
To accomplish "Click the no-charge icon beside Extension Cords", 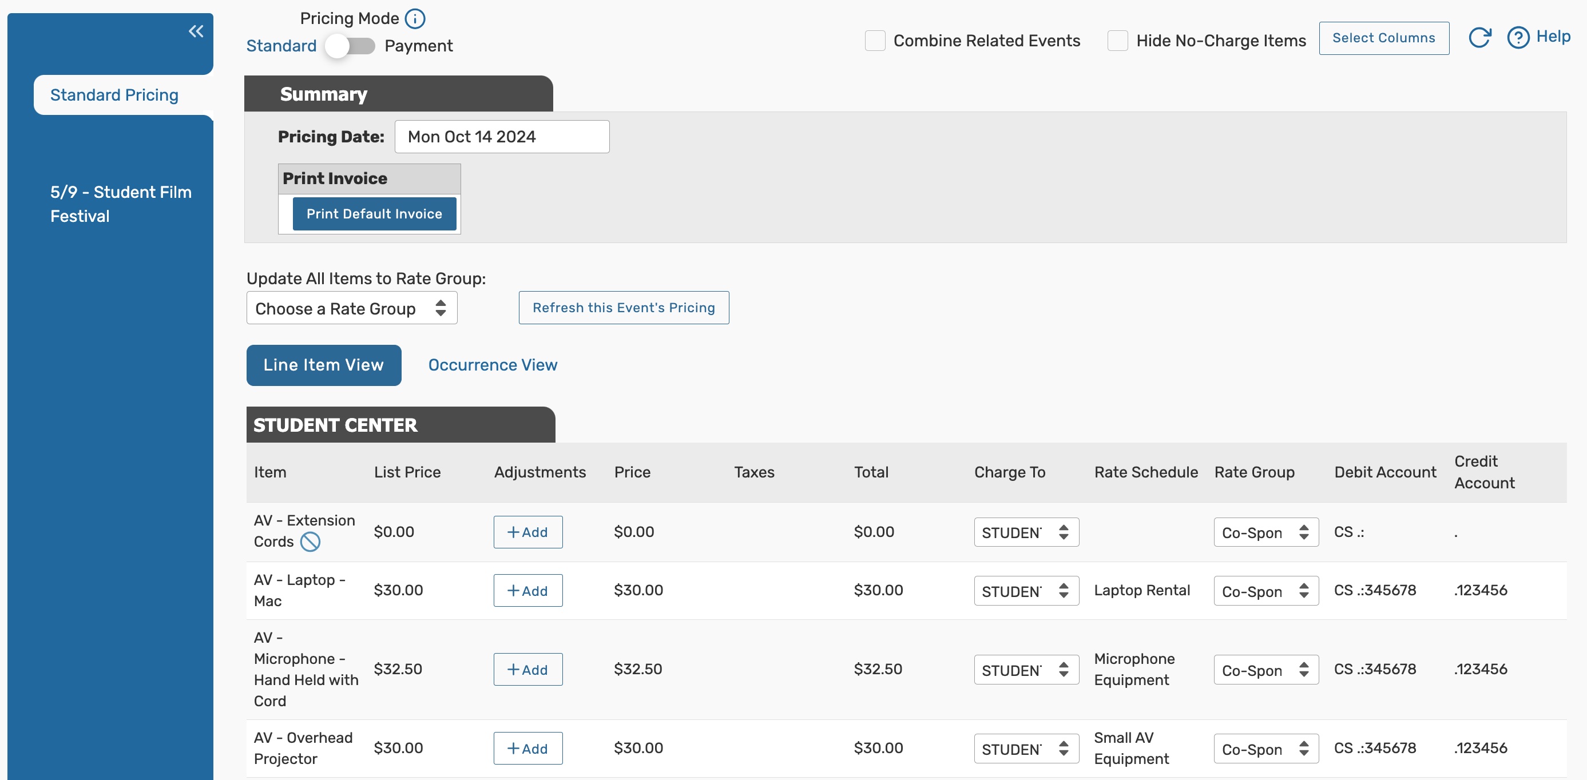I will point(310,542).
